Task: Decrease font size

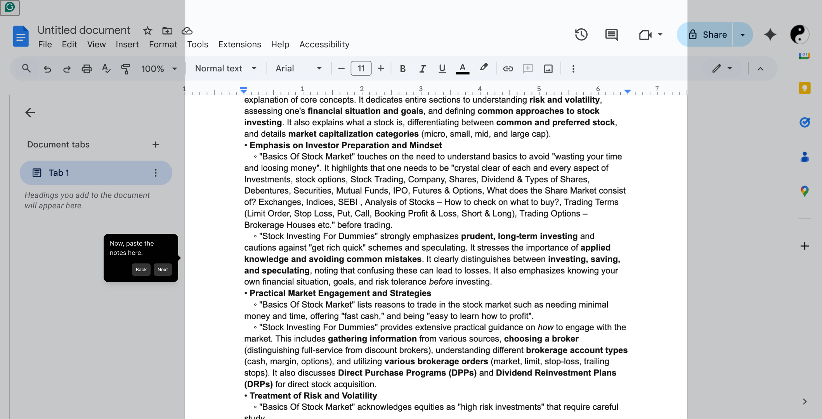Action: pos(342,69)
